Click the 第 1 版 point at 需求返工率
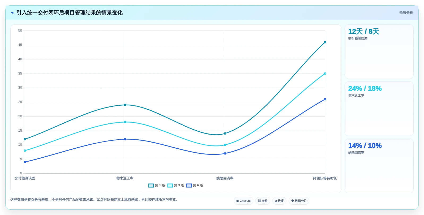The image size is (424, 215). [125, 105]
